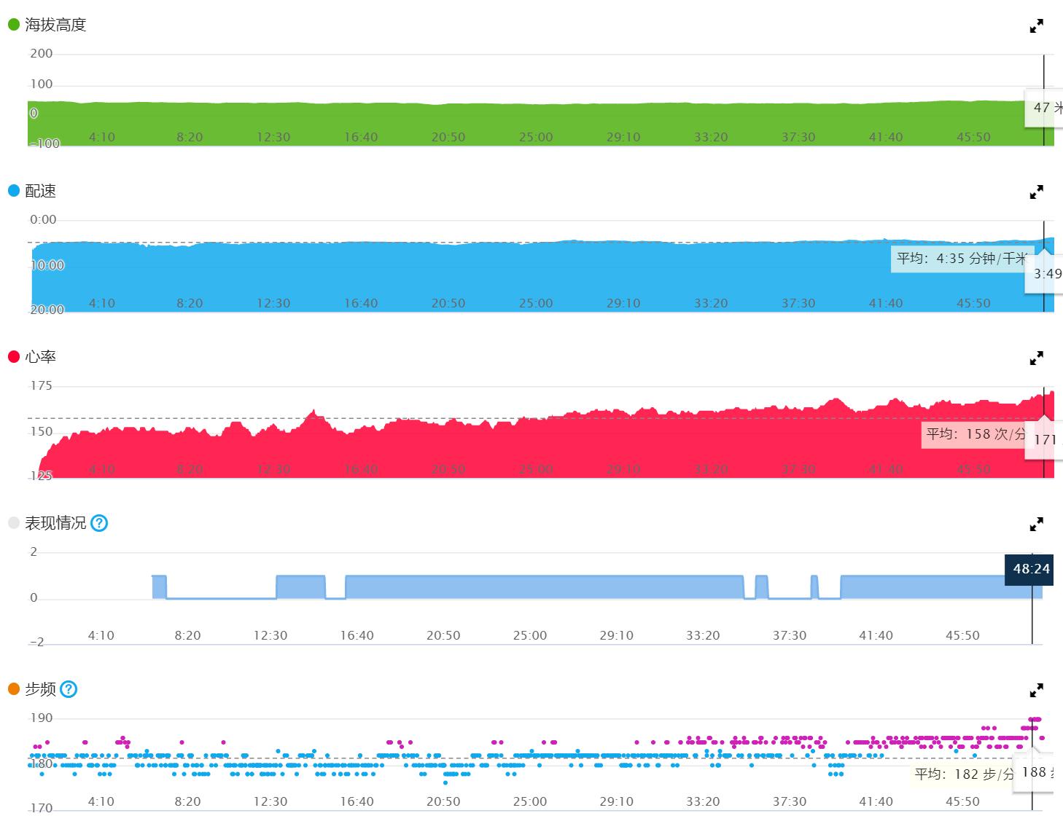Viewport: 1063px width, 840px height.
Task: Click the 3:49 pace tooltip value
Action: (1048, 274)
